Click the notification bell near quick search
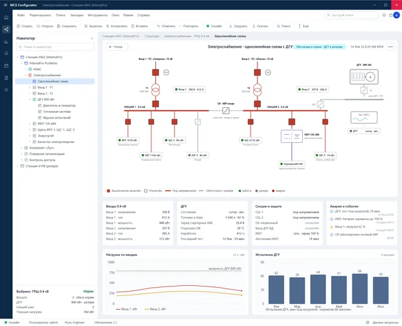402x326 pixels. pyautogui.click(x=384, y=15)
